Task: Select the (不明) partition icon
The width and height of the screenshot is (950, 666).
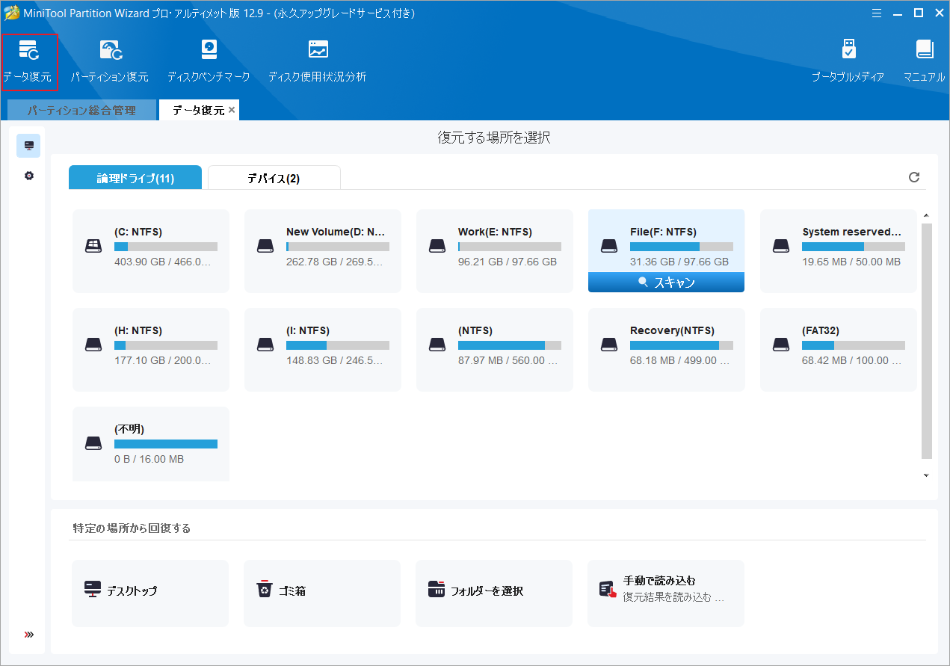Action: tap(93, 443)
